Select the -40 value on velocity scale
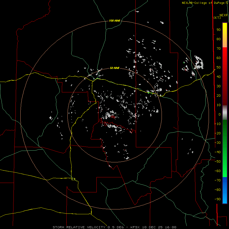The image size is (229, 229). pos(218,152)
